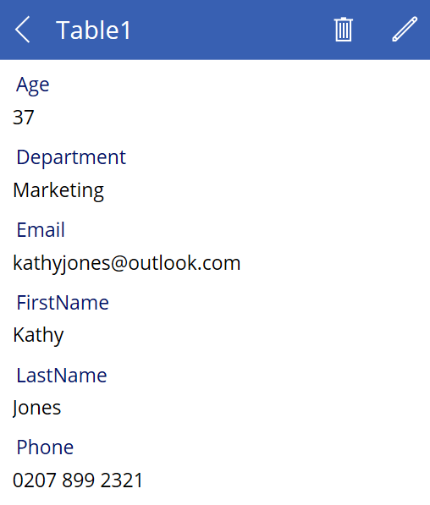Click blank area right of Kathy
This screenshot has height=505, width=430.
point(245,336)
